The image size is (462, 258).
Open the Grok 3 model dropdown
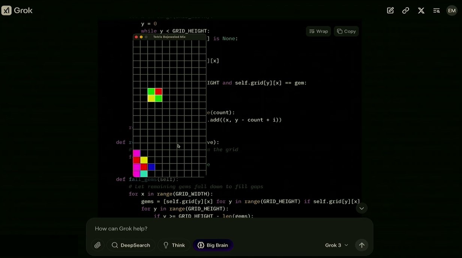pos(337,245)
